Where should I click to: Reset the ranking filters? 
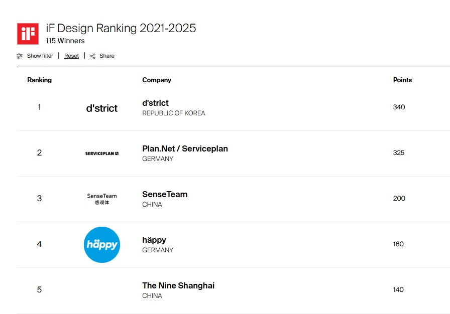tap(71, 56)
